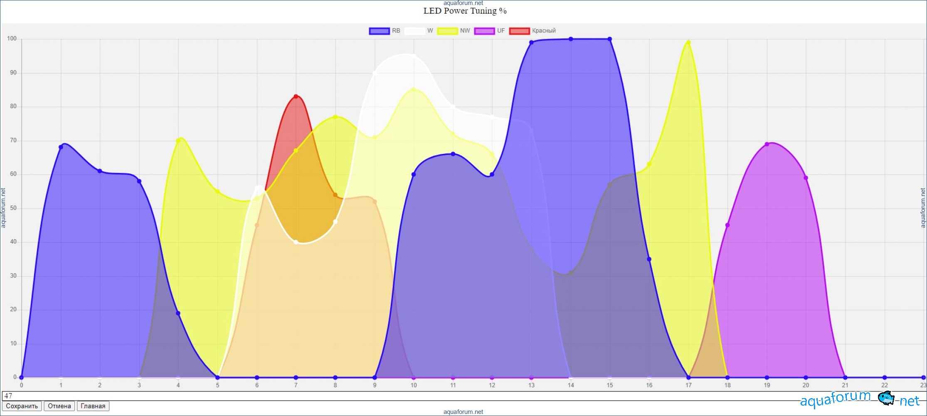Click the RB blue point at hour 11
Viewport: 927px width, 416px height.
pos(453,154)
